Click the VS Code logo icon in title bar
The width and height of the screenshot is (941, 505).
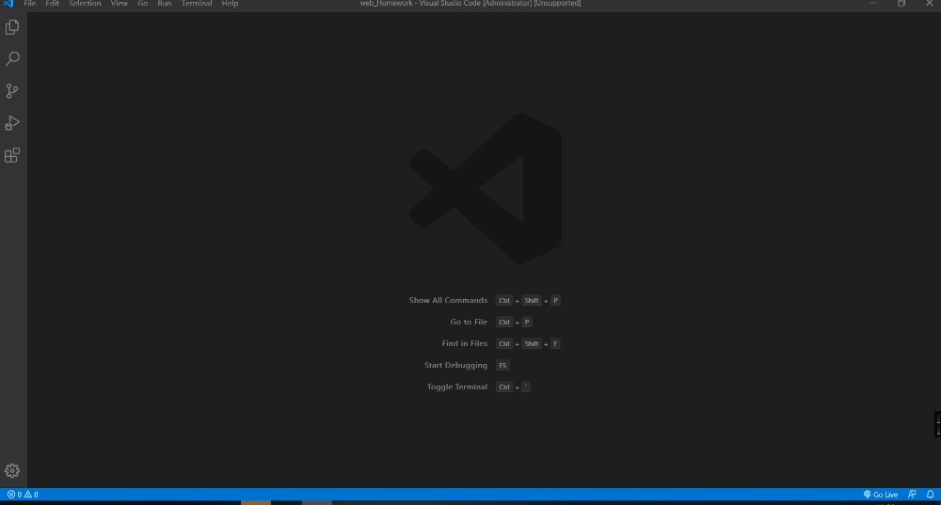8,3
